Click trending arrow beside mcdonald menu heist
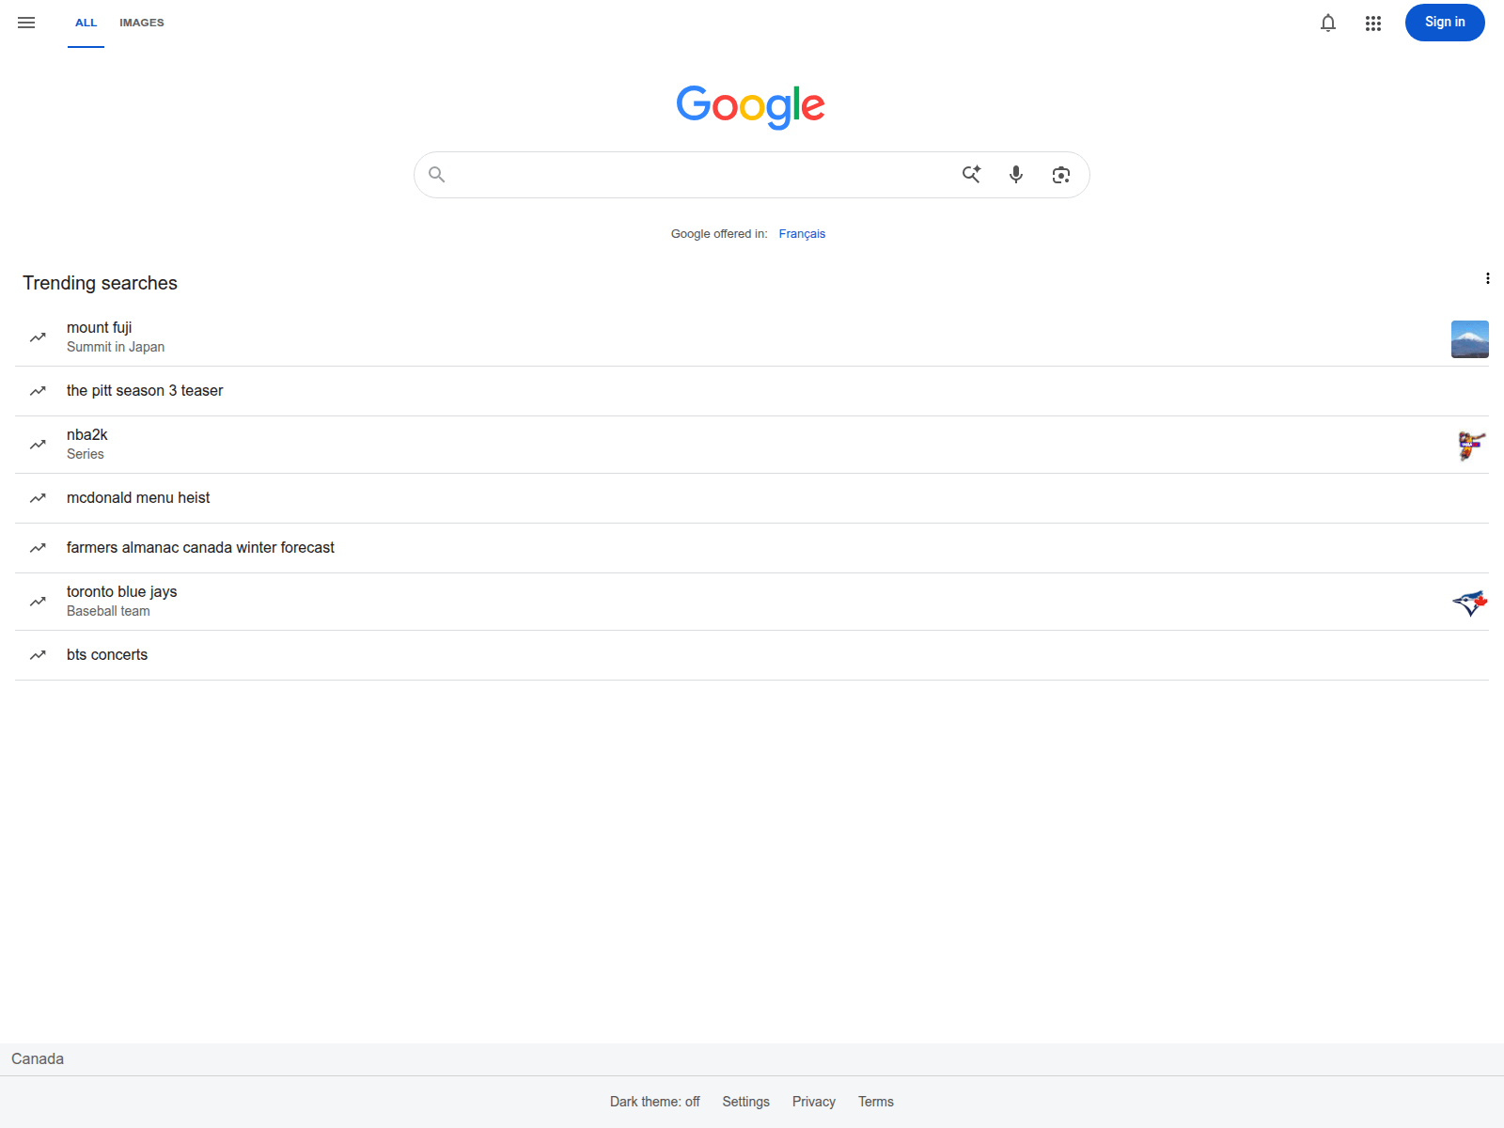This screenshot has height=1128, width=1504. tap(38, 498)
